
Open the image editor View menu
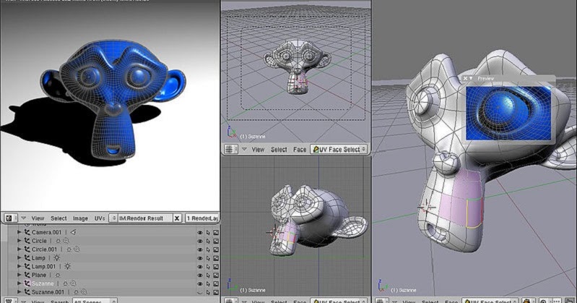38,218
